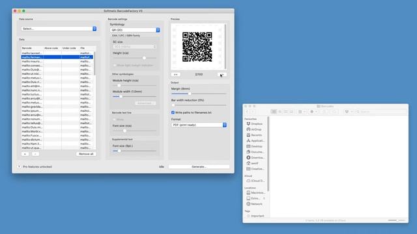Screen dimensions: 417x234
Task: Open Creative Cloud folder in the Finder sidebar
Action: 255,169
